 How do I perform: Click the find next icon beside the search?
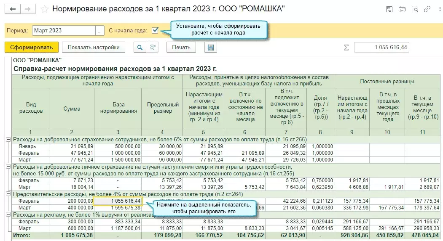tap(152, 48)
